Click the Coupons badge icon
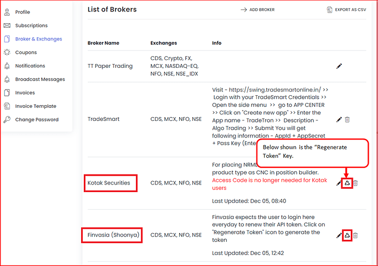 7,53
